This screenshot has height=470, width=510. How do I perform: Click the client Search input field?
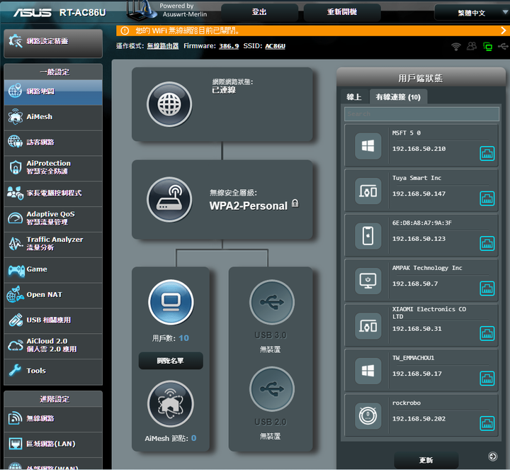(x=421, y=114)
